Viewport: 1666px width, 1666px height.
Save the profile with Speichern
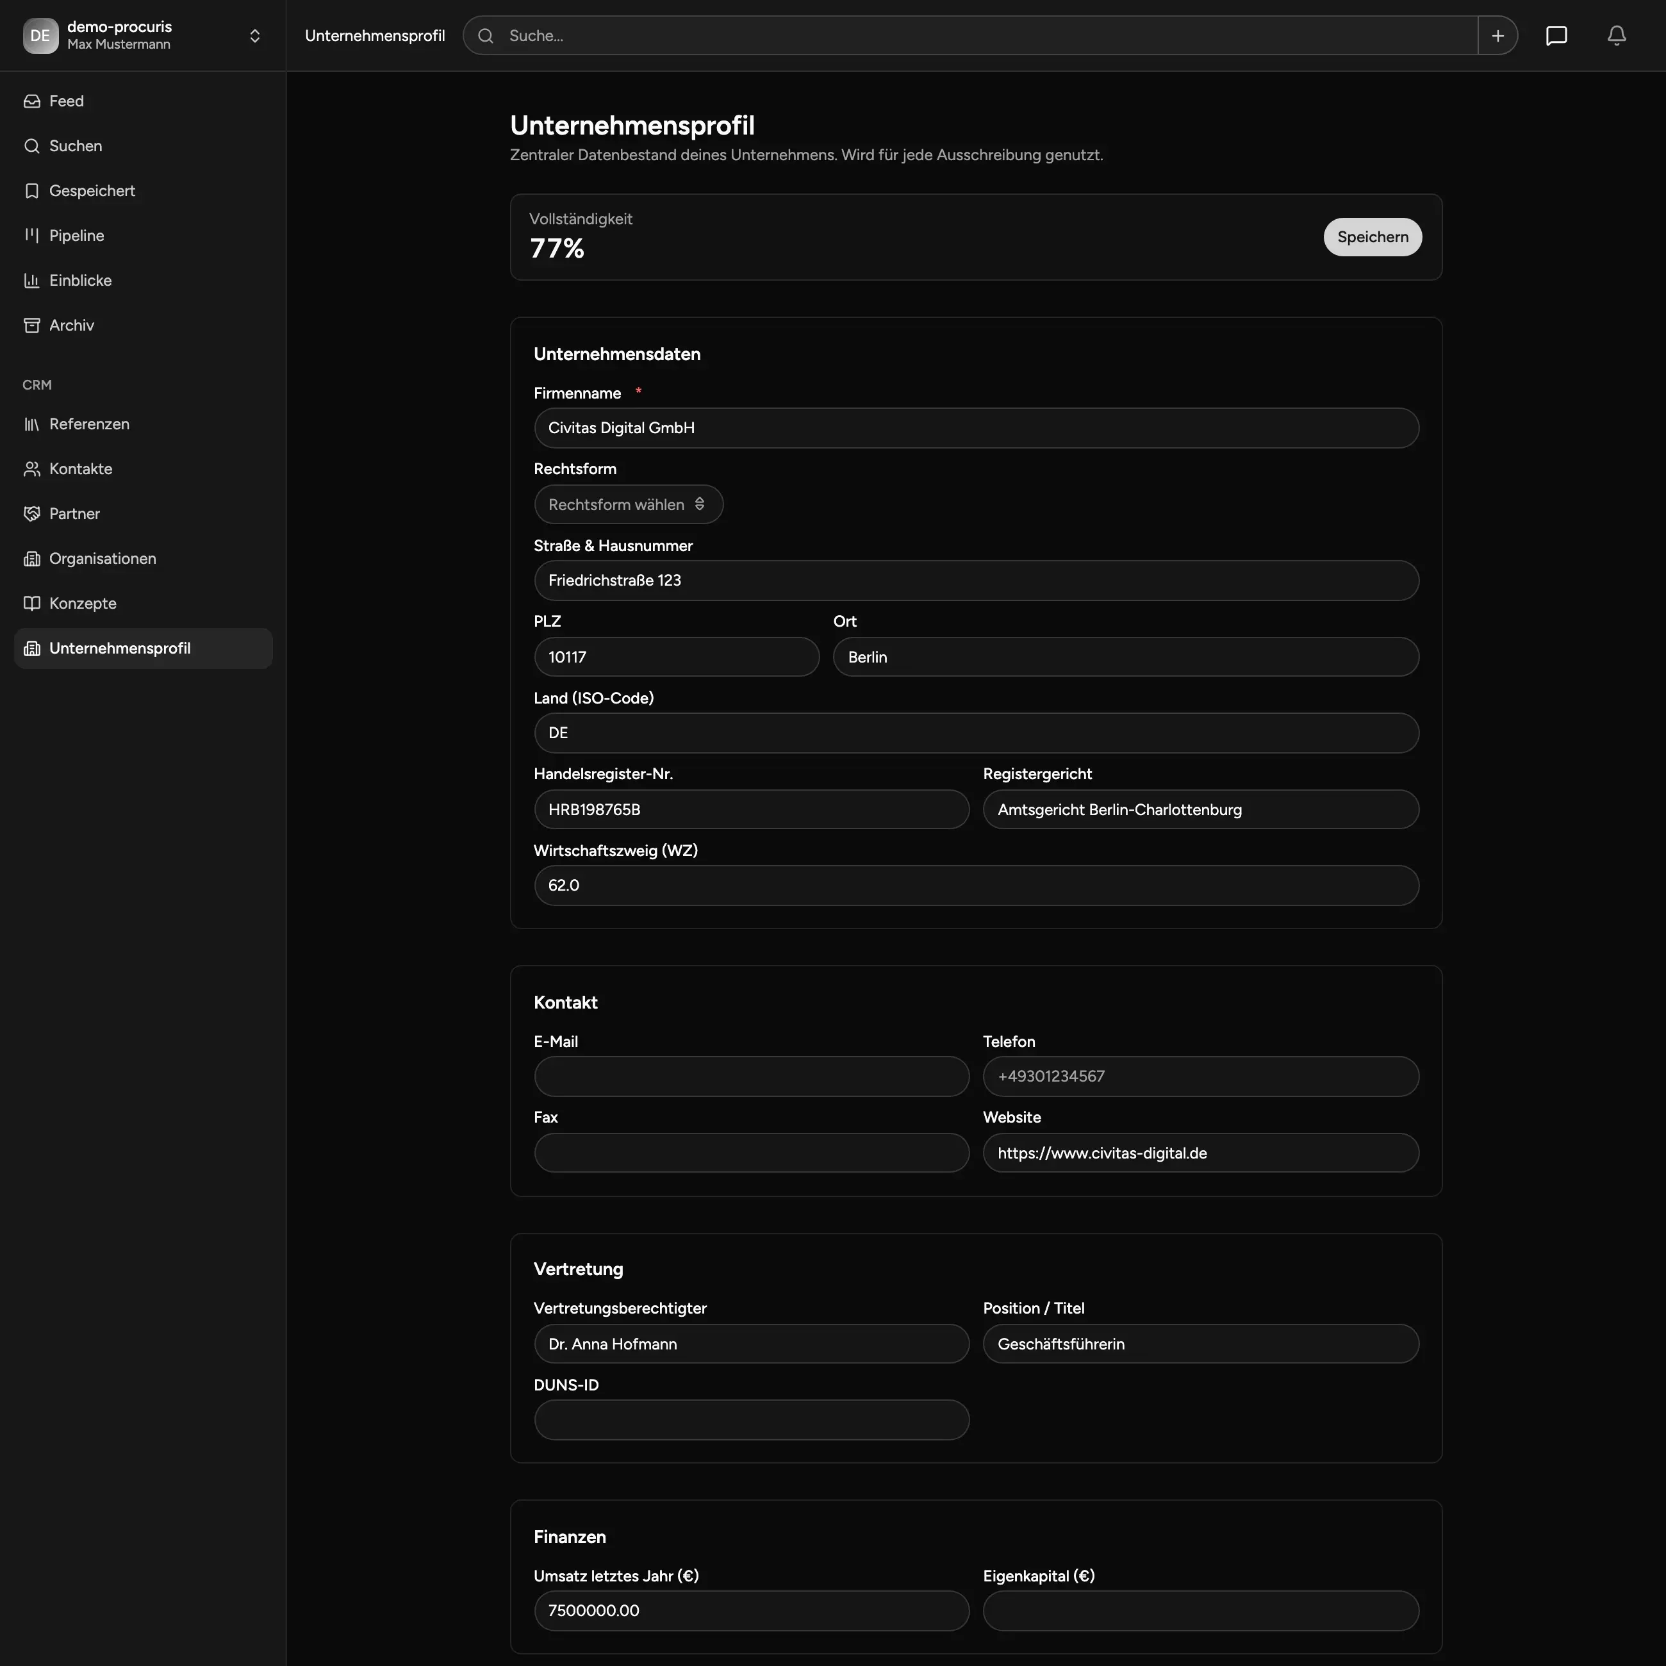click(1373, 237)
